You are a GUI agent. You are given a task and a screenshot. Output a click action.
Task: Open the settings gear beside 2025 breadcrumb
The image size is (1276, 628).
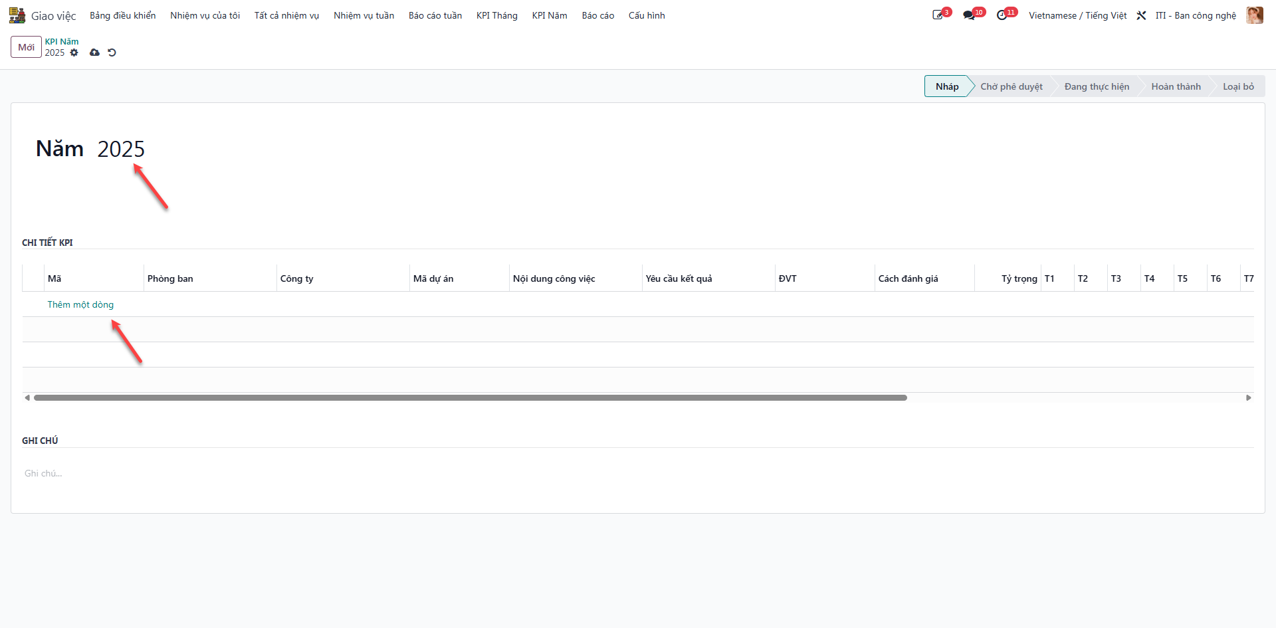click(74, 52)
